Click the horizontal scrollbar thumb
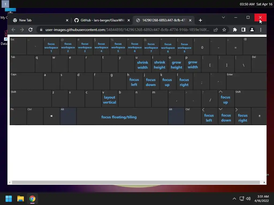 [x=136, y=183]
